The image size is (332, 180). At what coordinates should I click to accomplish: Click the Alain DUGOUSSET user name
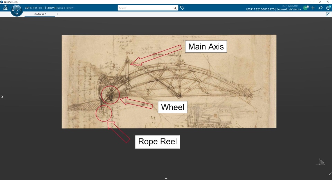coord(290,6)
